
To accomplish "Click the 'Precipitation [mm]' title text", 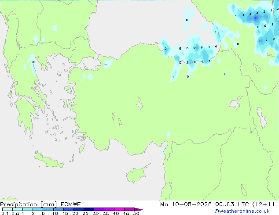I will coord(29,204).
